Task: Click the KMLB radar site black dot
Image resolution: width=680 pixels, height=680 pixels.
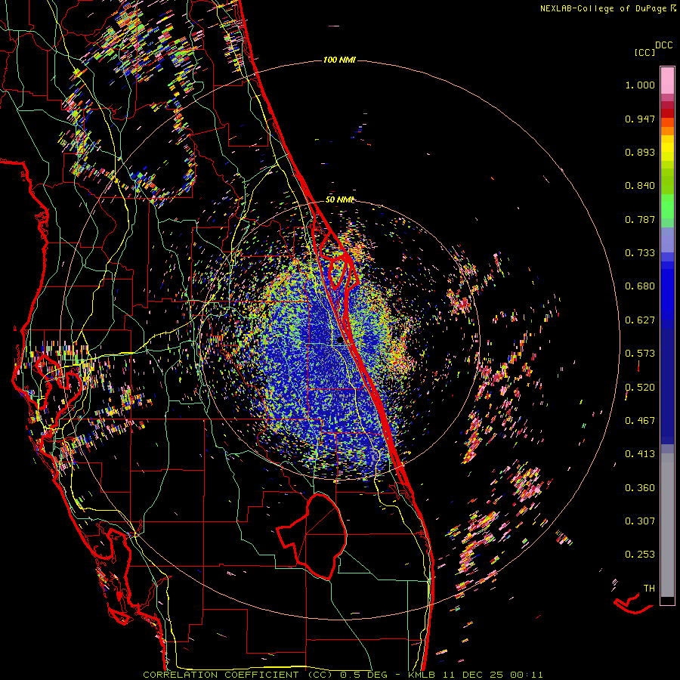Action: click(340, 341)
